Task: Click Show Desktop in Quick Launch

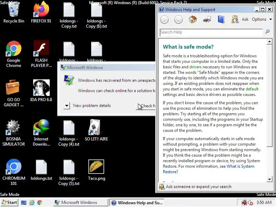Action: [x=23, y=203]
